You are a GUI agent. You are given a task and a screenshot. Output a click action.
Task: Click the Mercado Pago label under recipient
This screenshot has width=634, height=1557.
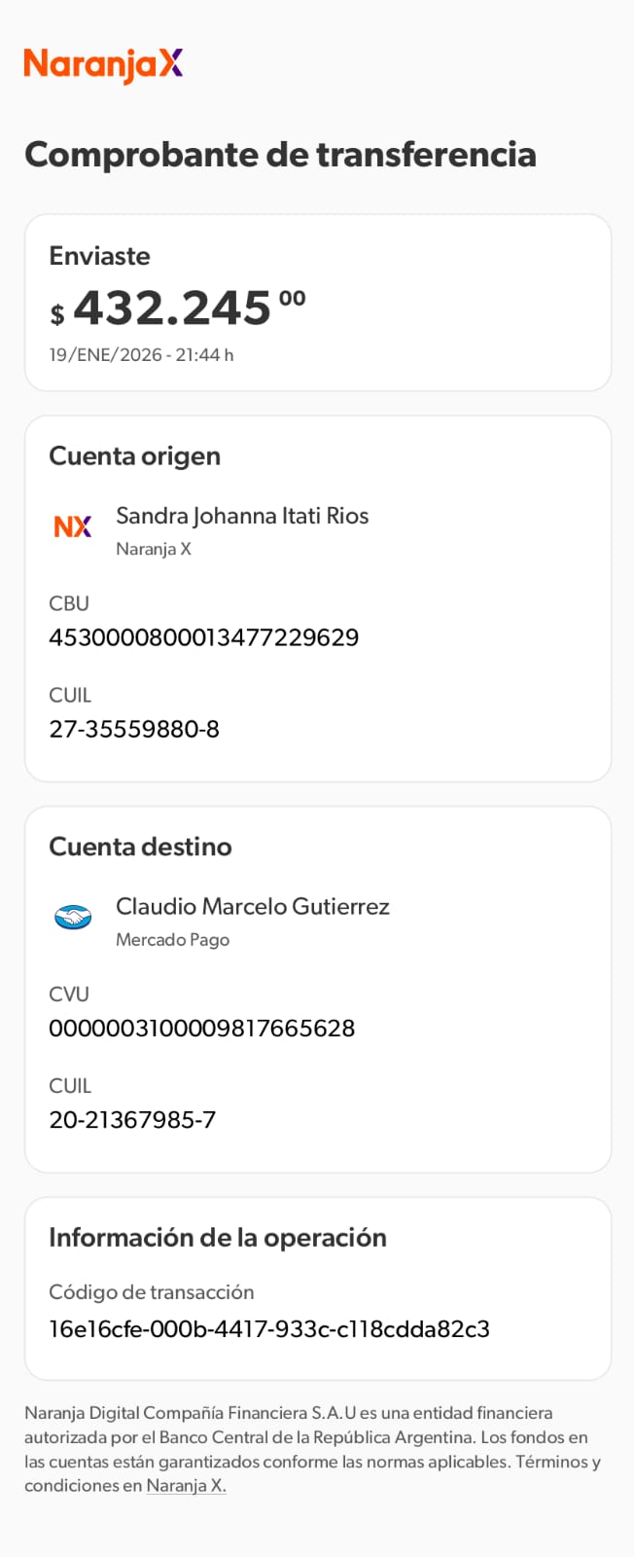[172, 940]
